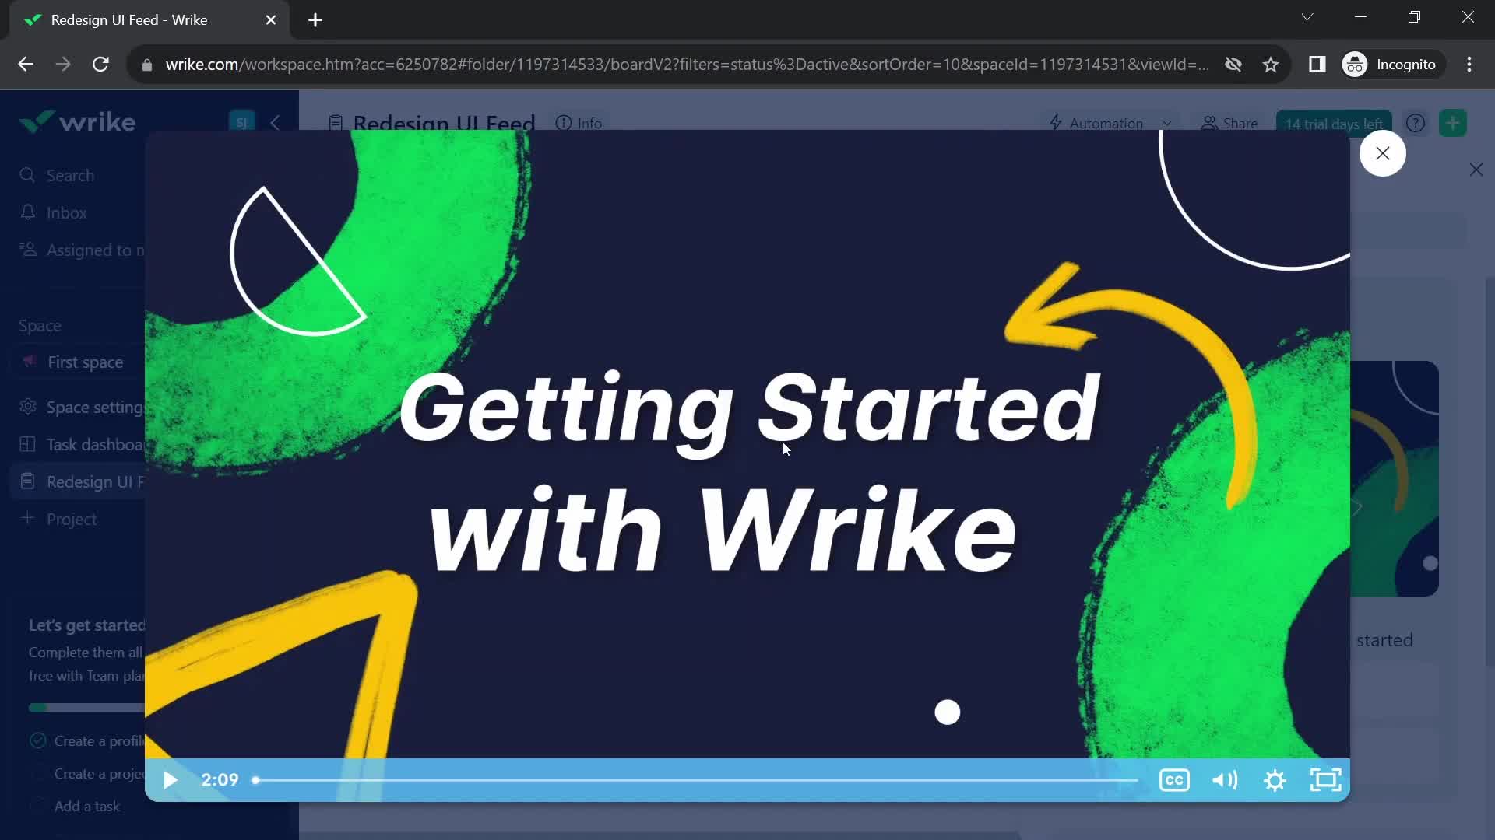Go back in browser history
The height and width of the screenshot is (840, 1495).
(x=26, y=65)
